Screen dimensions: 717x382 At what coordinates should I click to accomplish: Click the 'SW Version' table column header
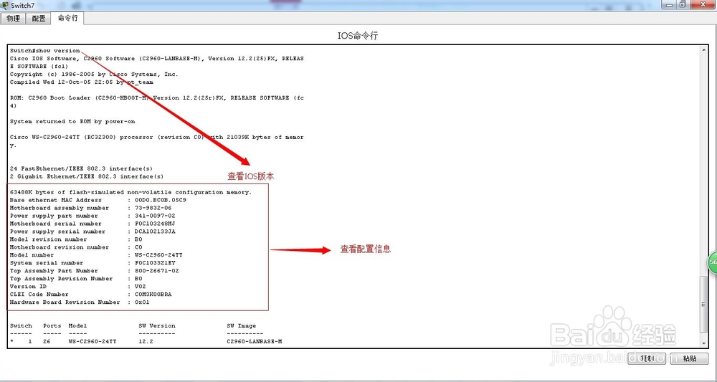157,326
